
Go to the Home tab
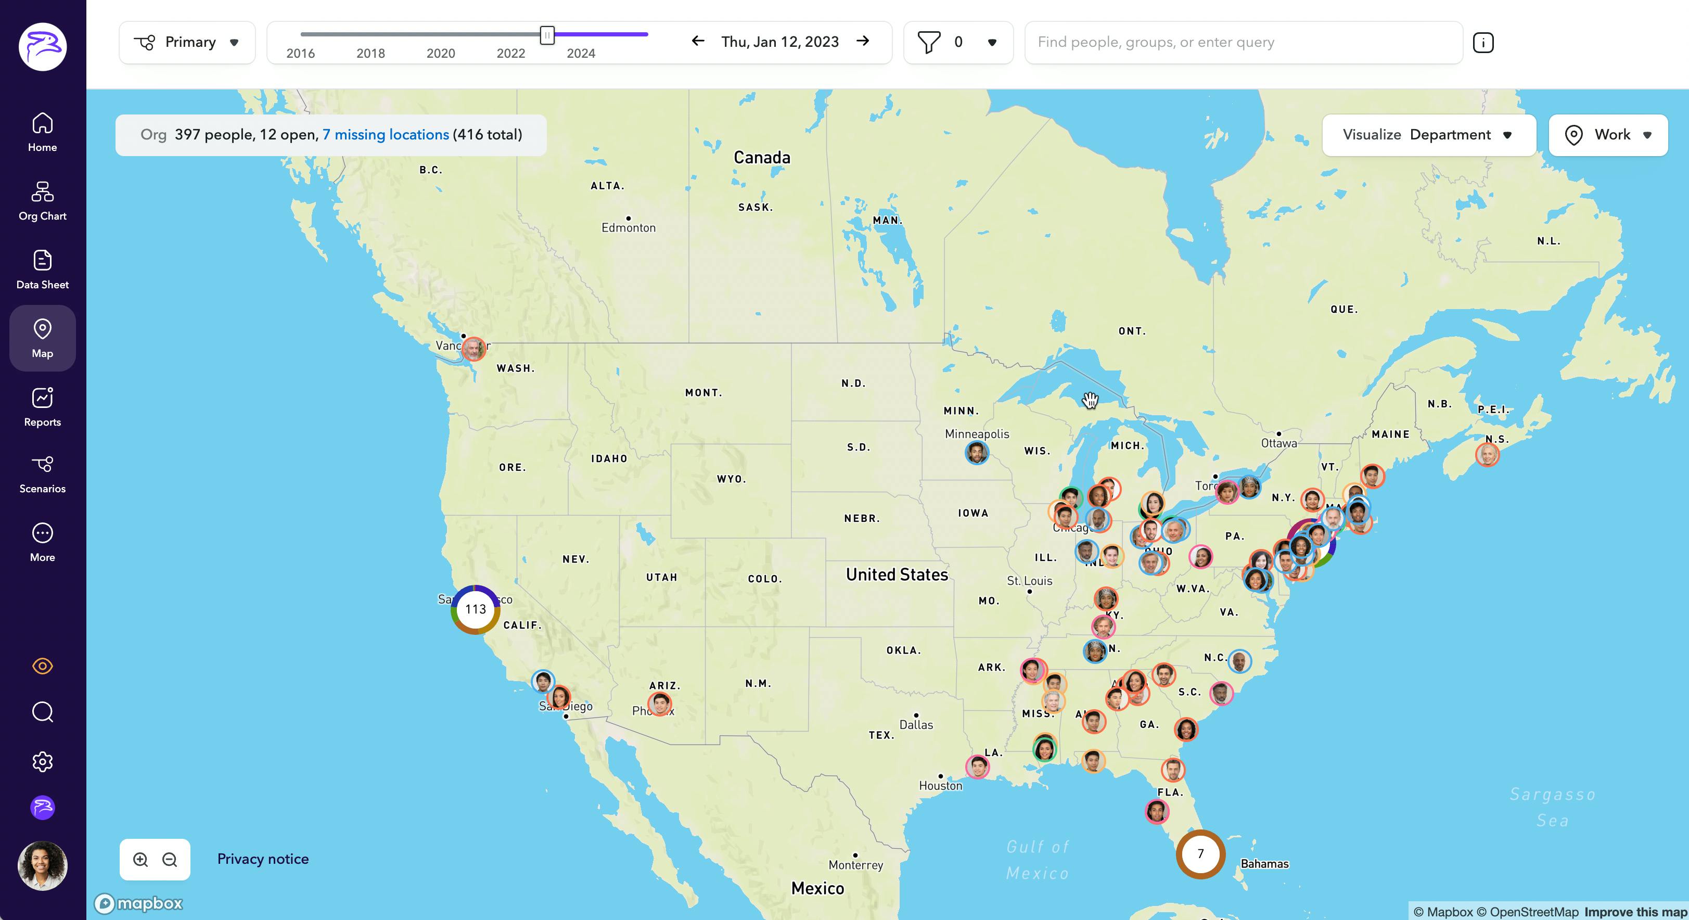[42, 132]
